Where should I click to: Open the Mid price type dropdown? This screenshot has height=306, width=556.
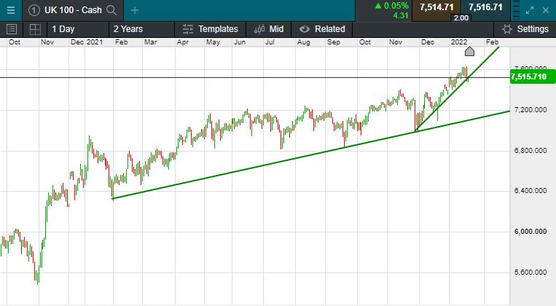268,29
